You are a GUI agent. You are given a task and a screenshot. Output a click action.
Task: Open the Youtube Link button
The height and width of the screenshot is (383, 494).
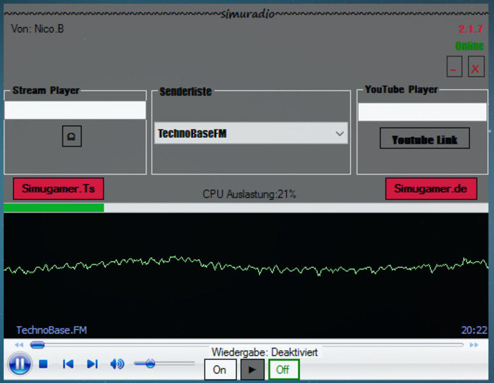click(425, 139)
